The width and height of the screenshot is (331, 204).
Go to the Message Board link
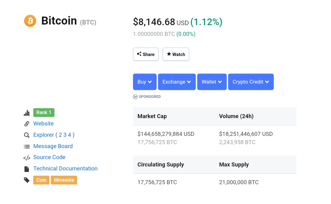coord(53,146)
